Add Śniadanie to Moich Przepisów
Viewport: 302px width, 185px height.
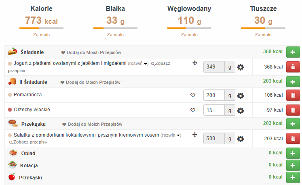(91, 52)
